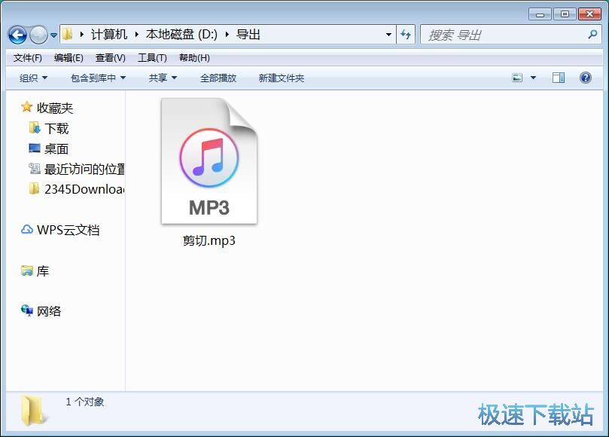This screenshot has width=609, height=437.
Task: Open 桌面 in favorites
Action: 56,149
